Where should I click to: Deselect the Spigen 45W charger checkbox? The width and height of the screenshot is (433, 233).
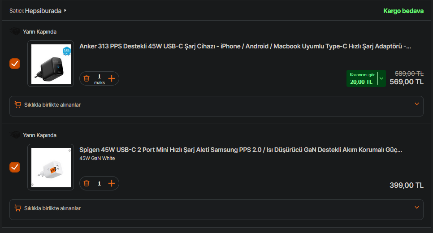click(x=15, y=167)
